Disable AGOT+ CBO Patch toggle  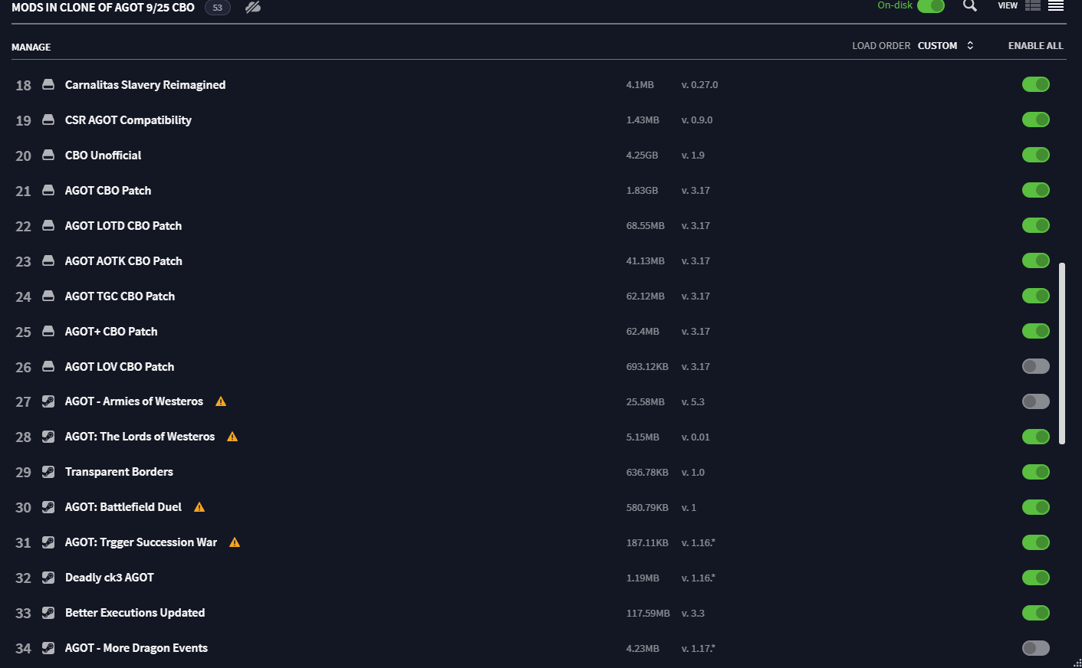point(1036,331)
